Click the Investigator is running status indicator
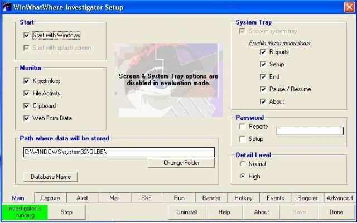Image resolution: width=357 pixels, height=223 pixels. point(25,212)
